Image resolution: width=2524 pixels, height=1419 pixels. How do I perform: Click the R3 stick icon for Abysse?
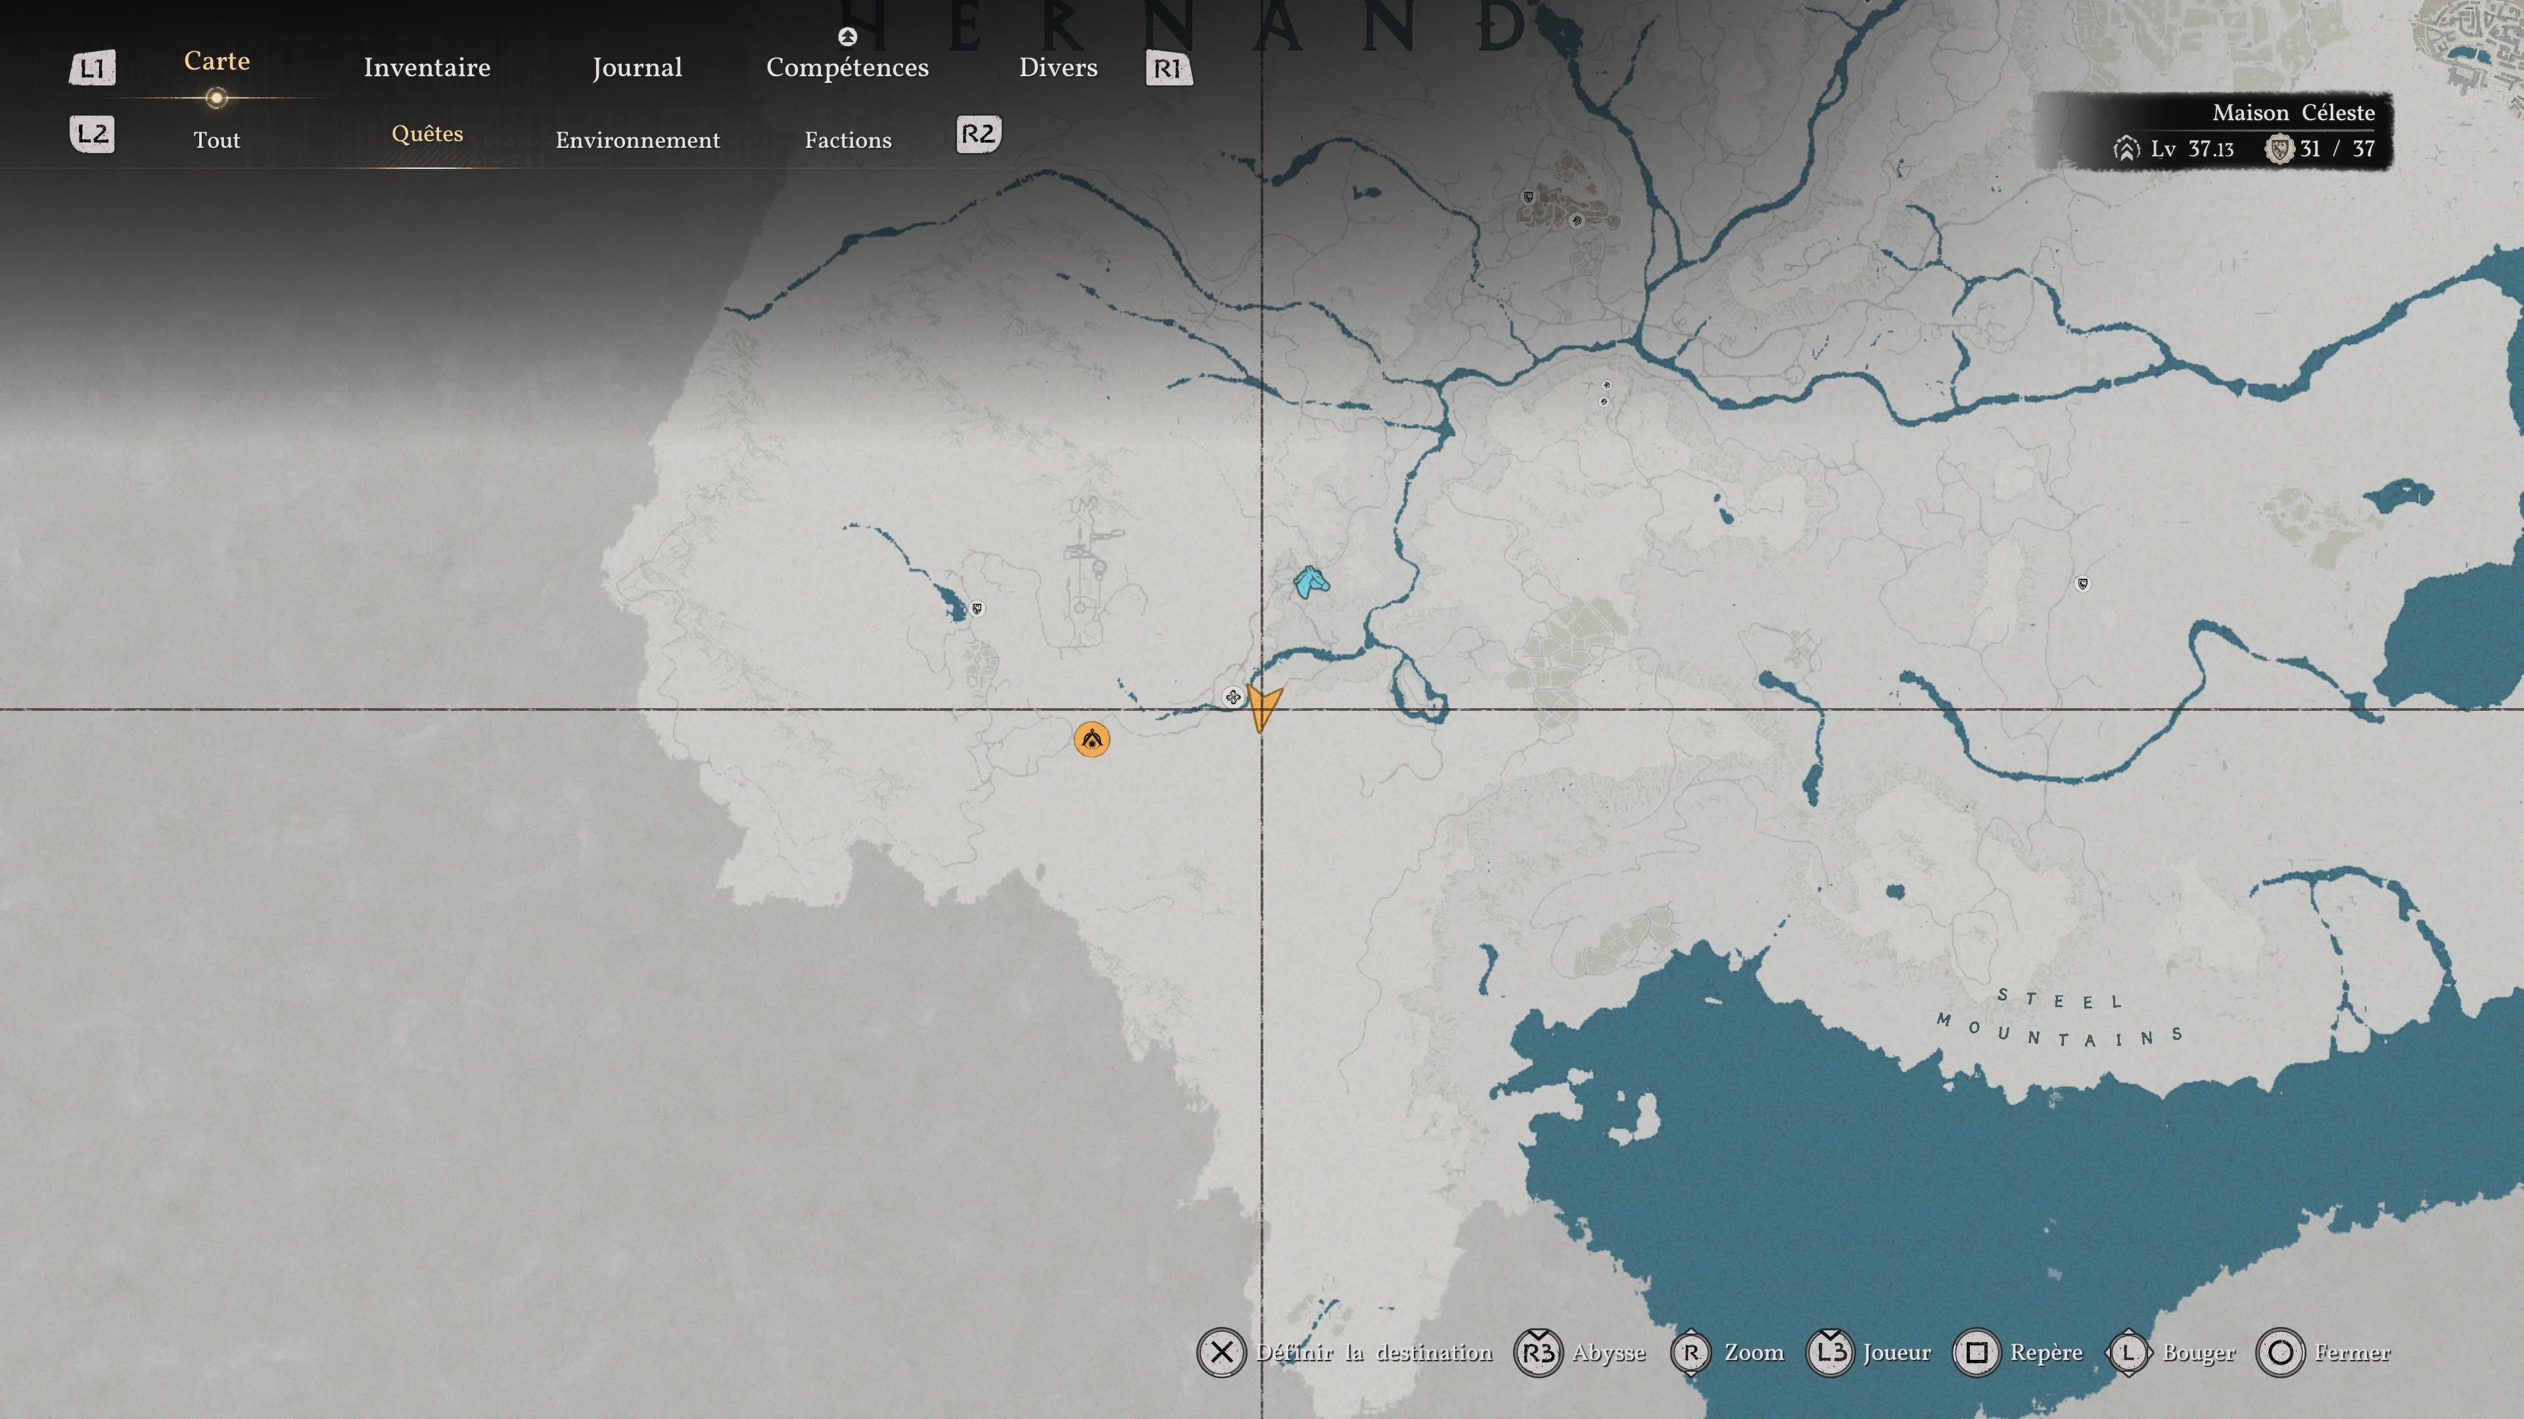[1538, 1353]
